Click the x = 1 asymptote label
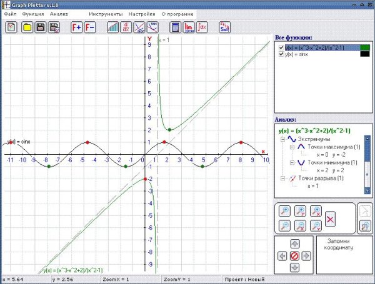The width and height of the screenshot is (375, 284). tap(164, 40)
